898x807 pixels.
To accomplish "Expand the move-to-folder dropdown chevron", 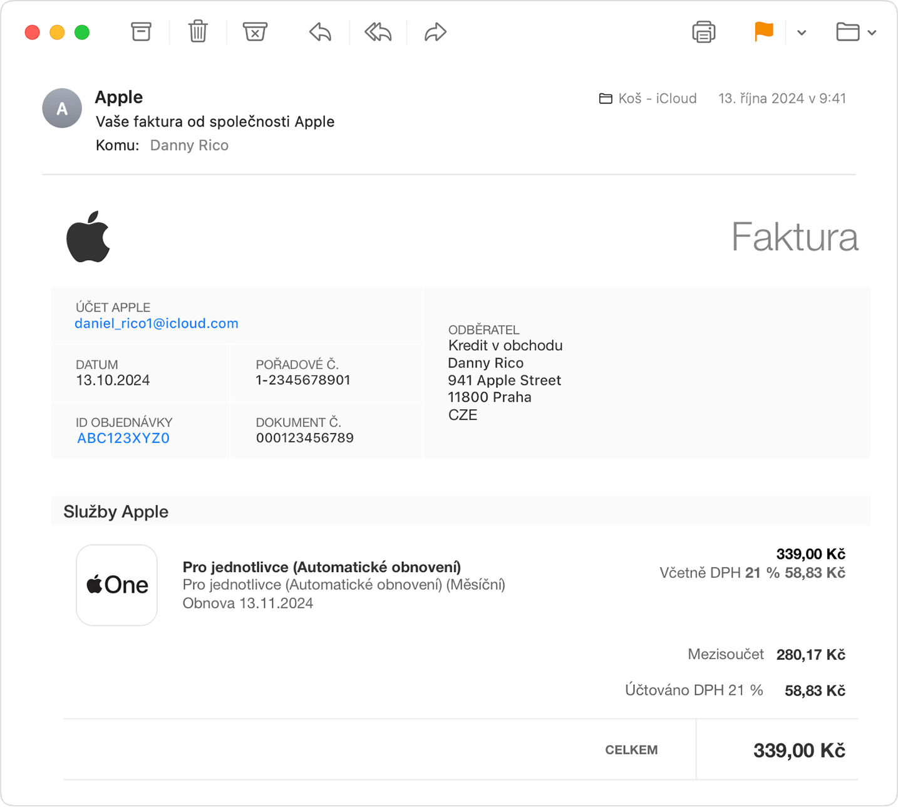I will click(872, 33).
